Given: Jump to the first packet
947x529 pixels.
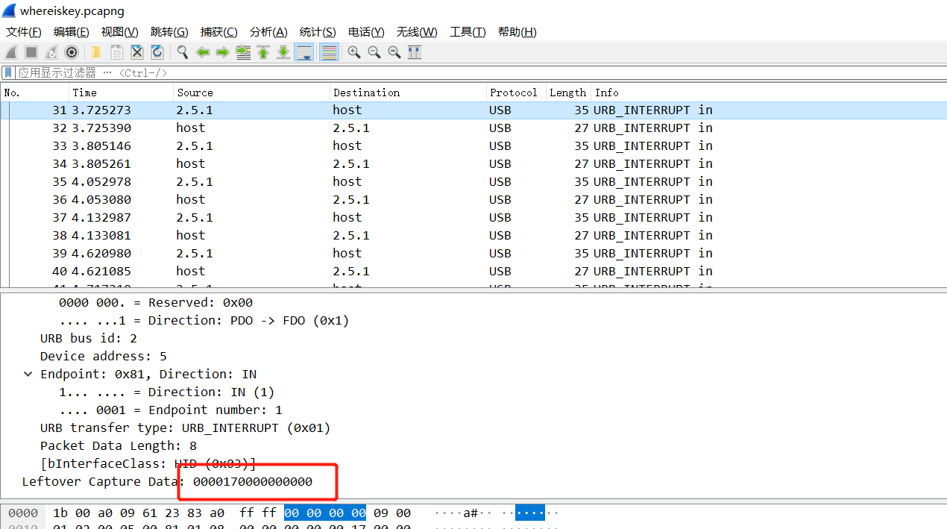Looking at the screenshot, I should point(263,52).
